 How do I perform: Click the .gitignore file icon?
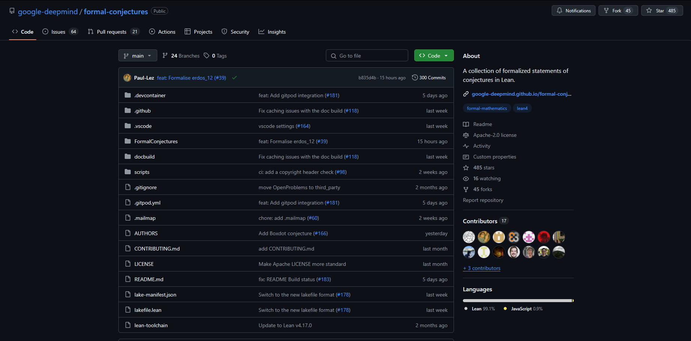(128, 187)
